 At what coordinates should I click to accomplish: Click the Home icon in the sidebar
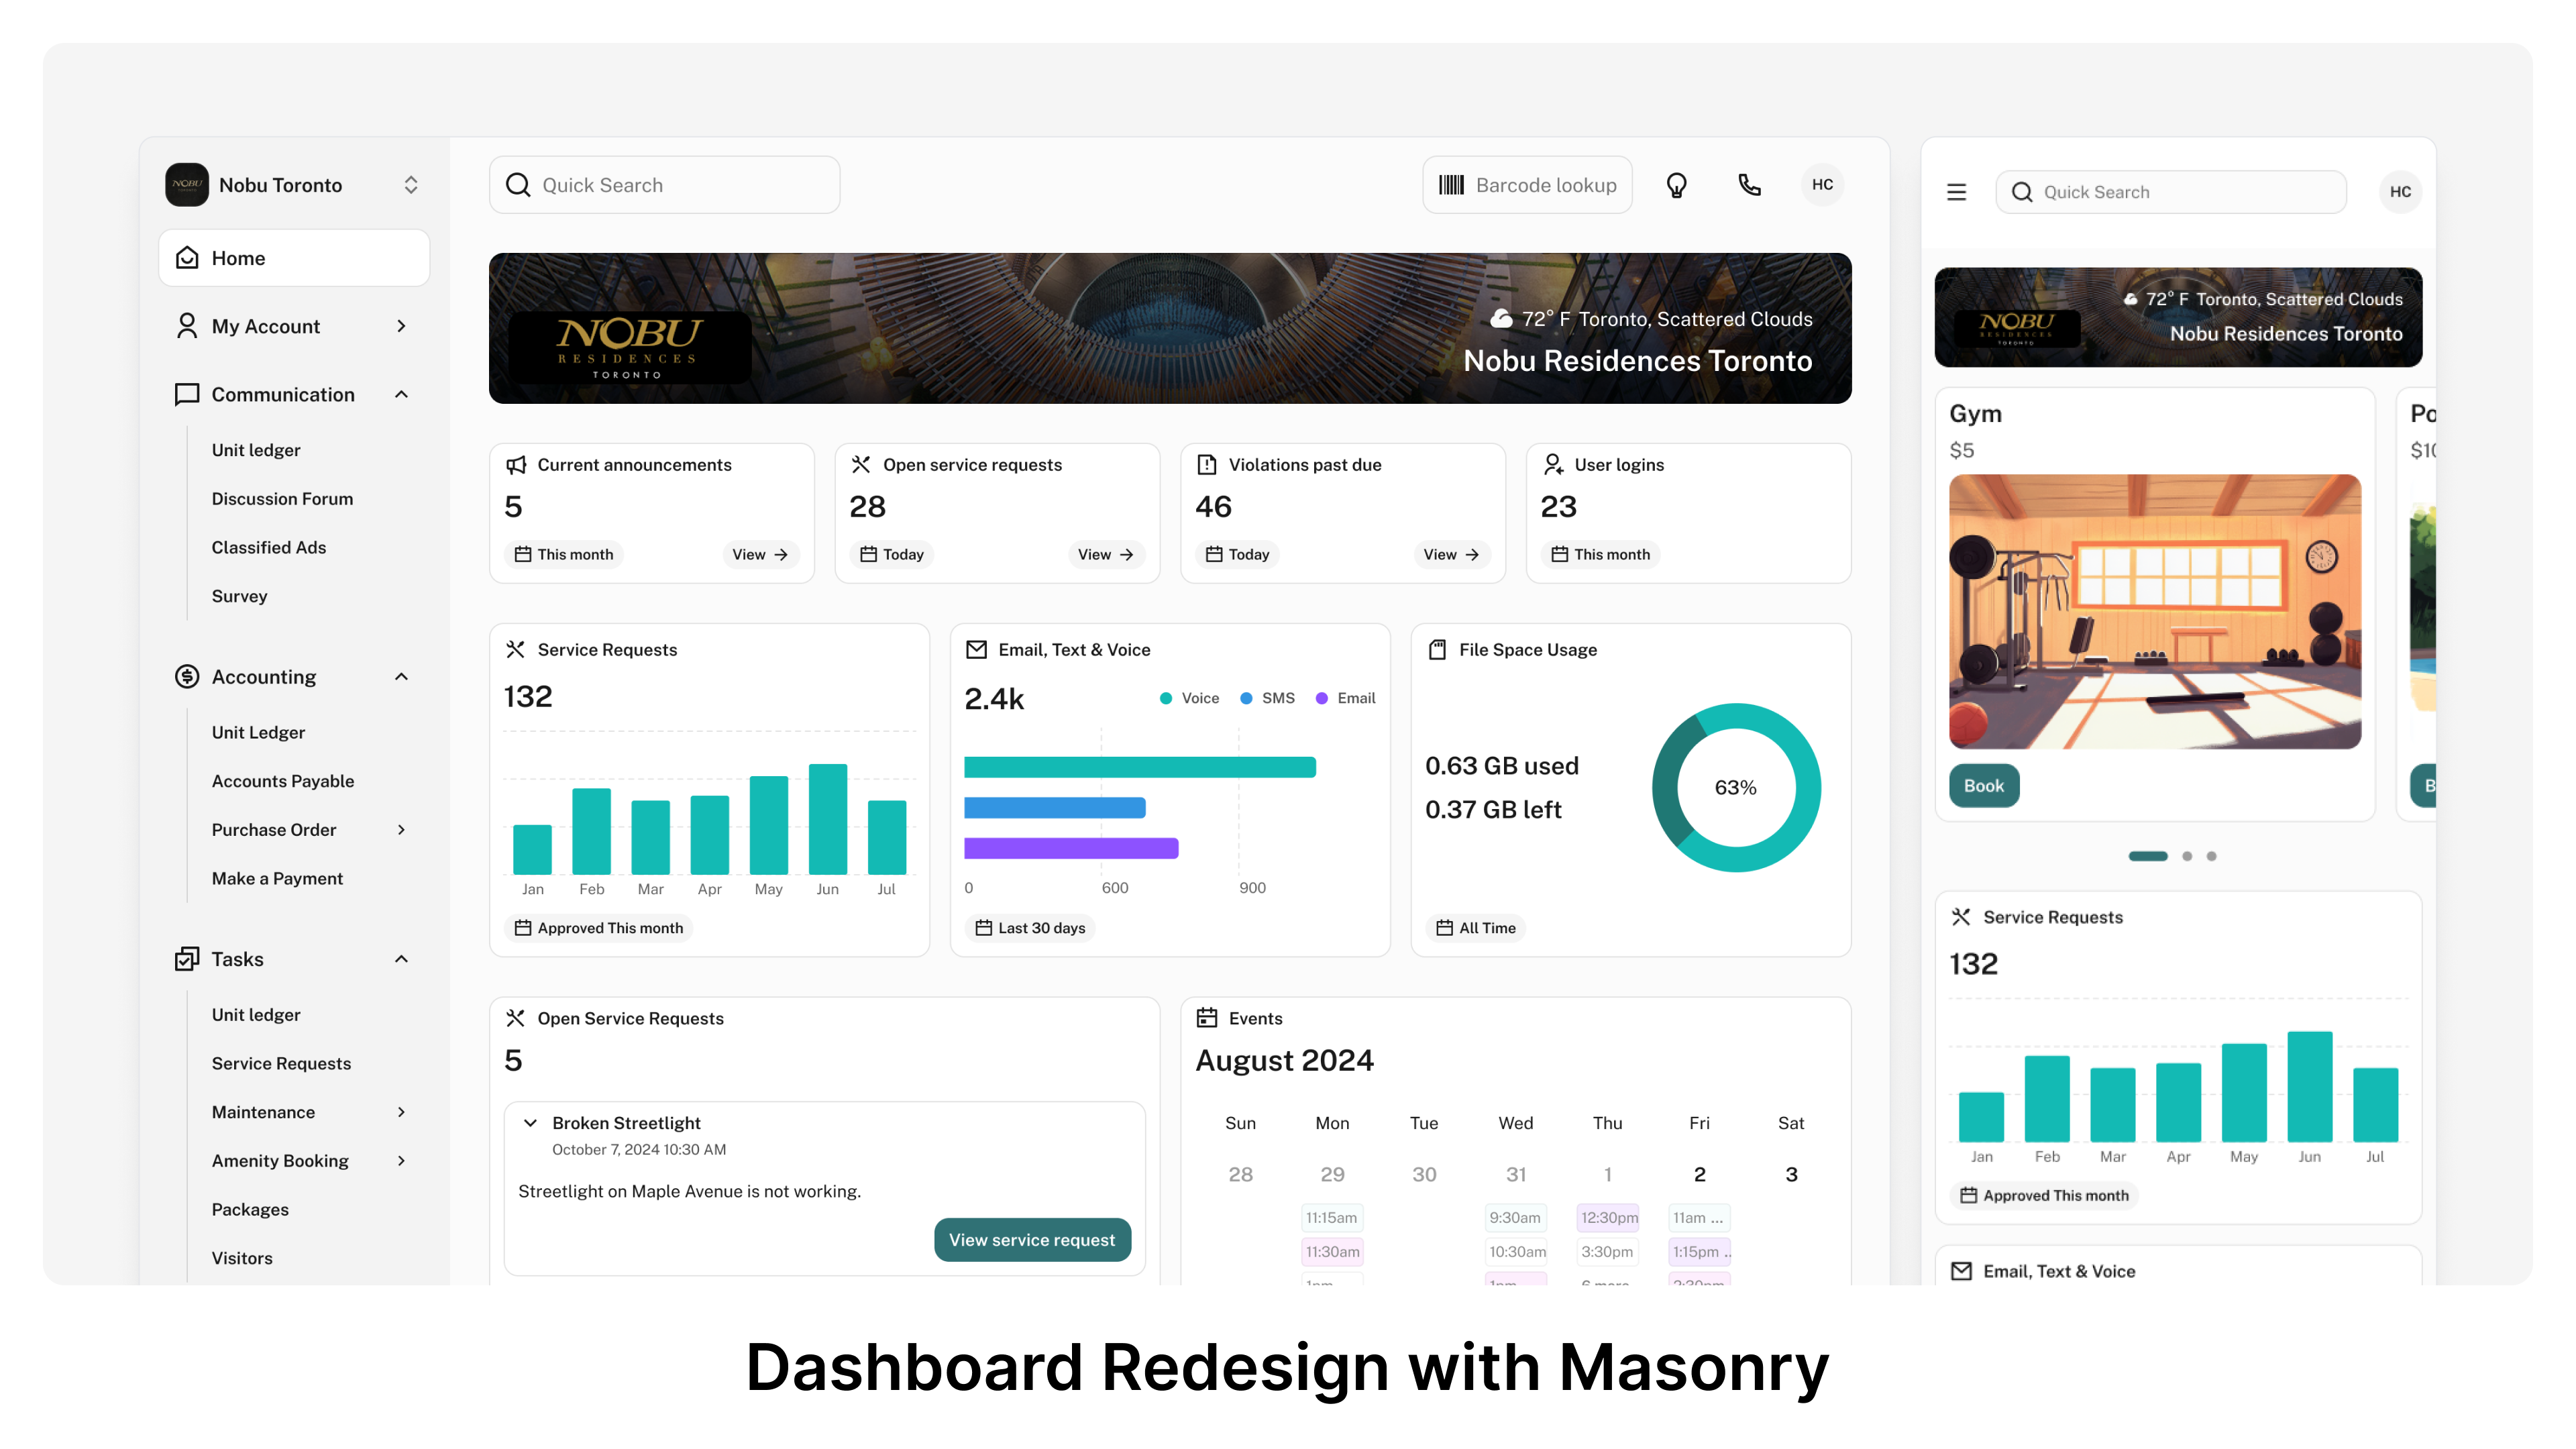click(188, 257)
